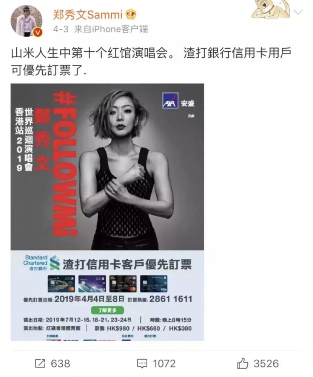The width and height of the screenshot is (313, 377).
Task: Tap the 来自iPhone客户端 source text
Action: (x=111, y=29)
